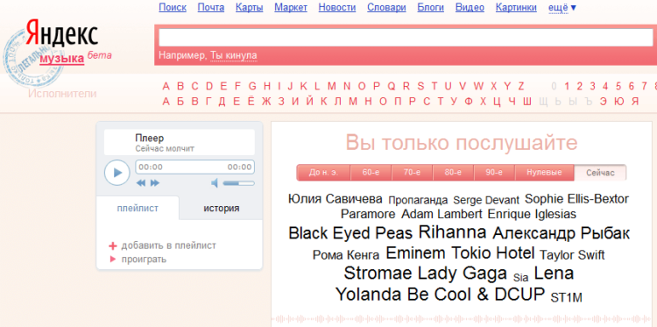Image resolution: width=657 pixels, height=327 pixels.
Task: Skip to next track with forward icon
Action: pyautogui.click(x=155, y=183)
